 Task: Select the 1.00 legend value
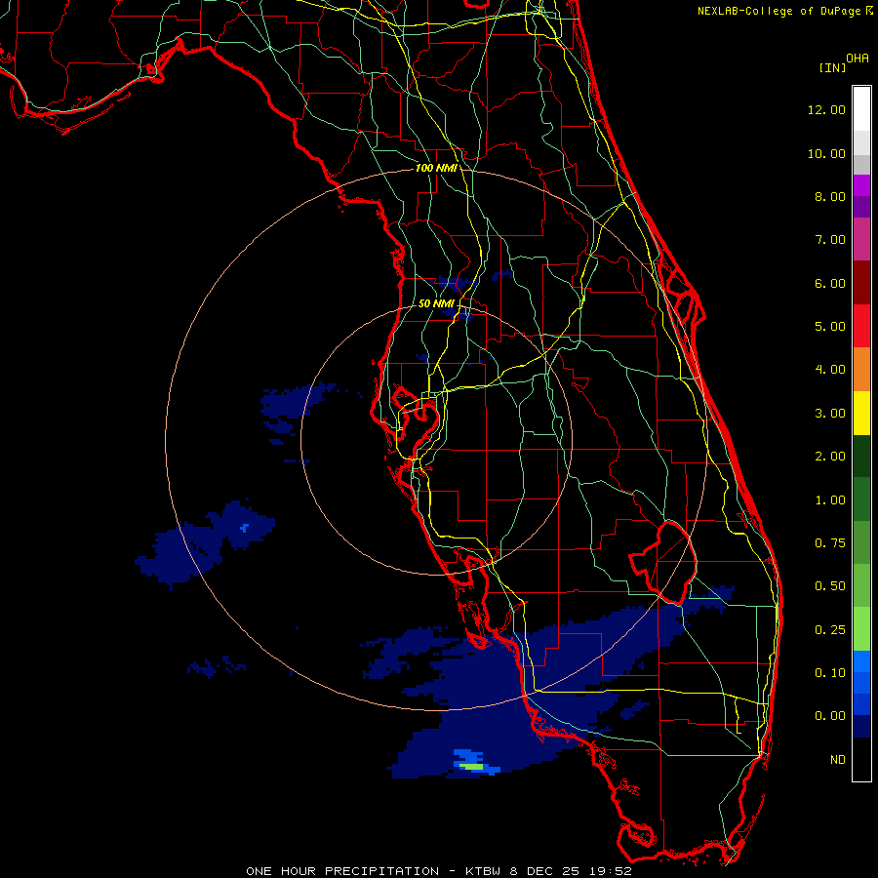click(830, 500)
